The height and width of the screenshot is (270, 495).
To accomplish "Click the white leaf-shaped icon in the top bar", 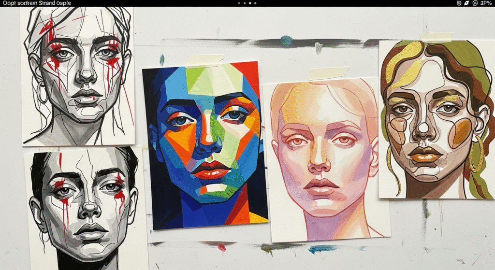I will [466, 3].
